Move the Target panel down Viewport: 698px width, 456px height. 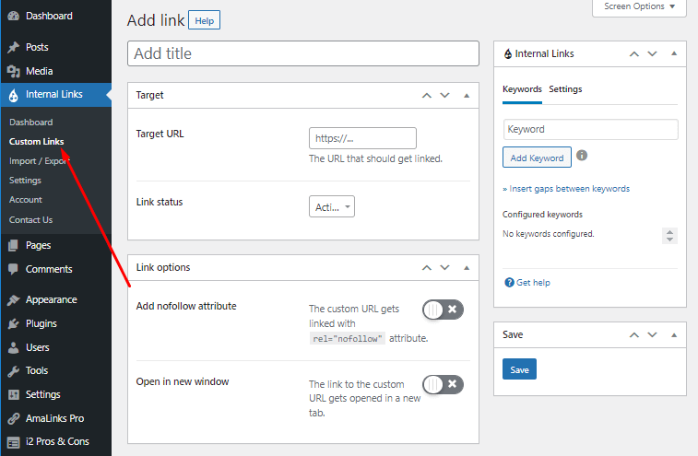(x=444, y=96)
